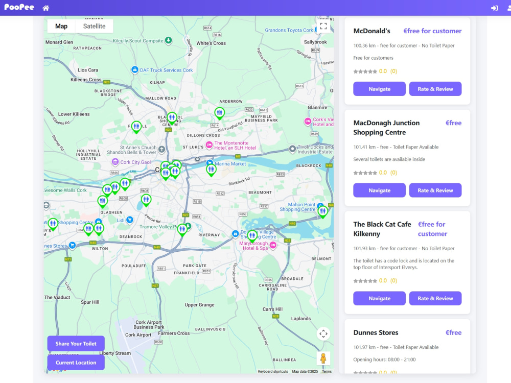This screenshot has width=511, height=383.
Task: Click The Montenotte Hotel pin
Action: tap(209, 145)
